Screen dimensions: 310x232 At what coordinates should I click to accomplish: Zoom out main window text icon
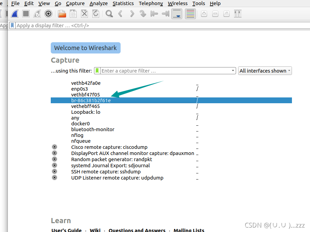pyautogui.click(x=215, y=14)
